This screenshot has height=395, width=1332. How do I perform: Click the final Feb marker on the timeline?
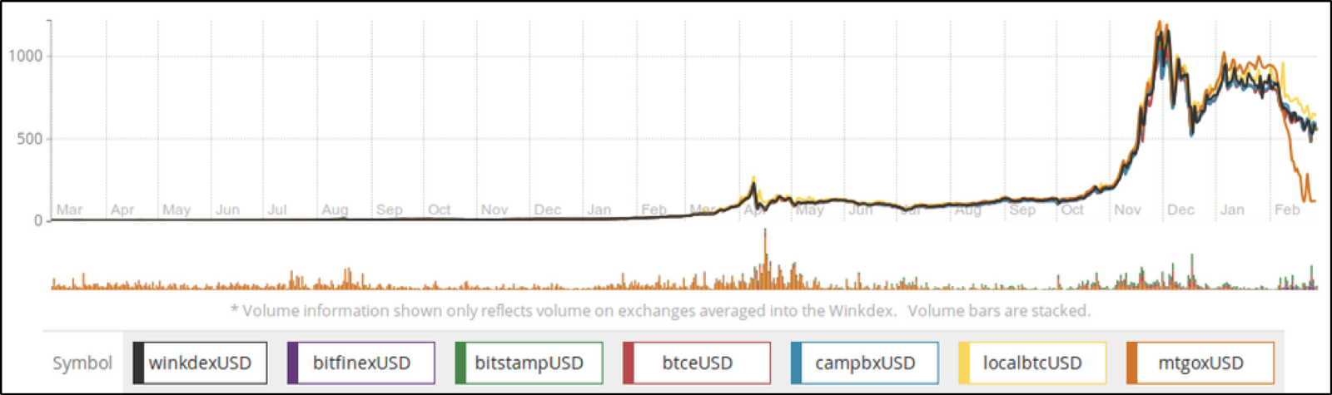(x=1287, y=210)
